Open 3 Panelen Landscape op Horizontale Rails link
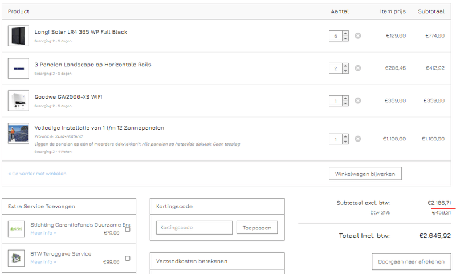456x274 pixels. (x=93, y=65)
